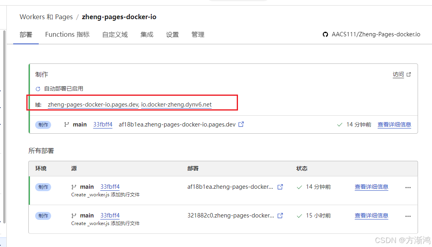The width and height of the screenshot is (432, 247).
Task: Click the external link icon beside 访问
Action: coord(409,74)
